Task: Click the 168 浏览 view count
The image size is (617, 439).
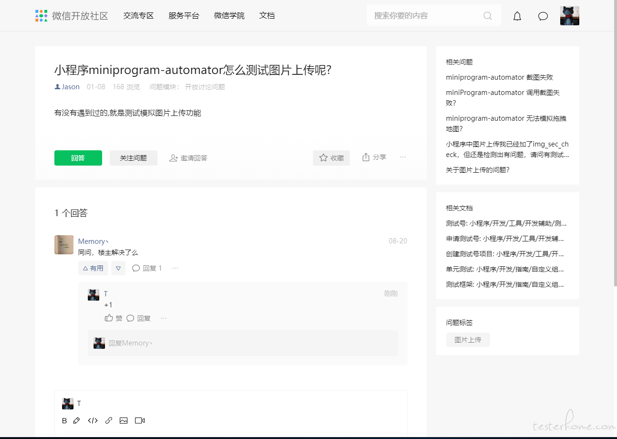Action: click(x=126, y=87)
